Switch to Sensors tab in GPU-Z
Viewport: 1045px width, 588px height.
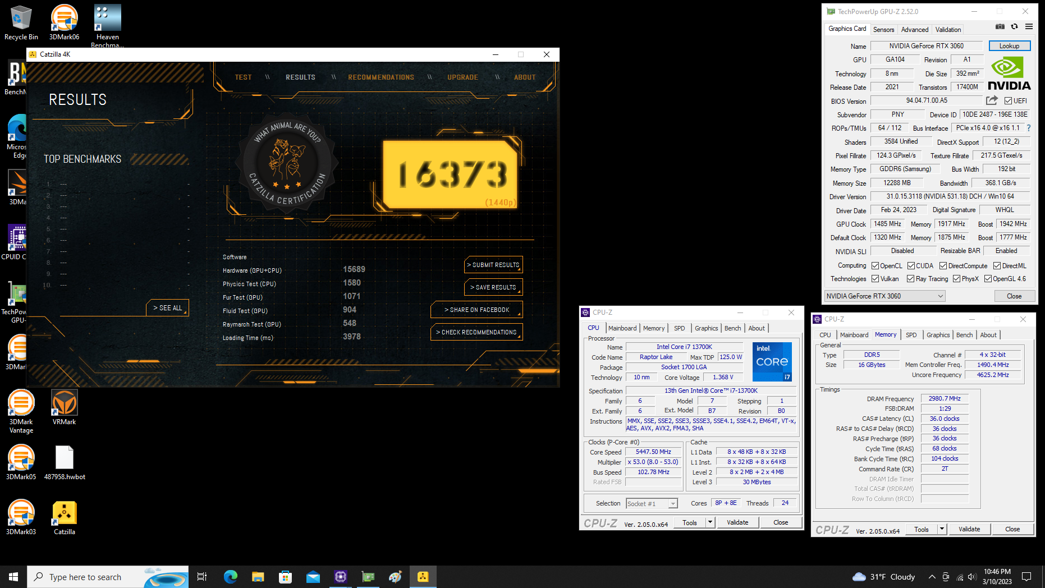883,30
